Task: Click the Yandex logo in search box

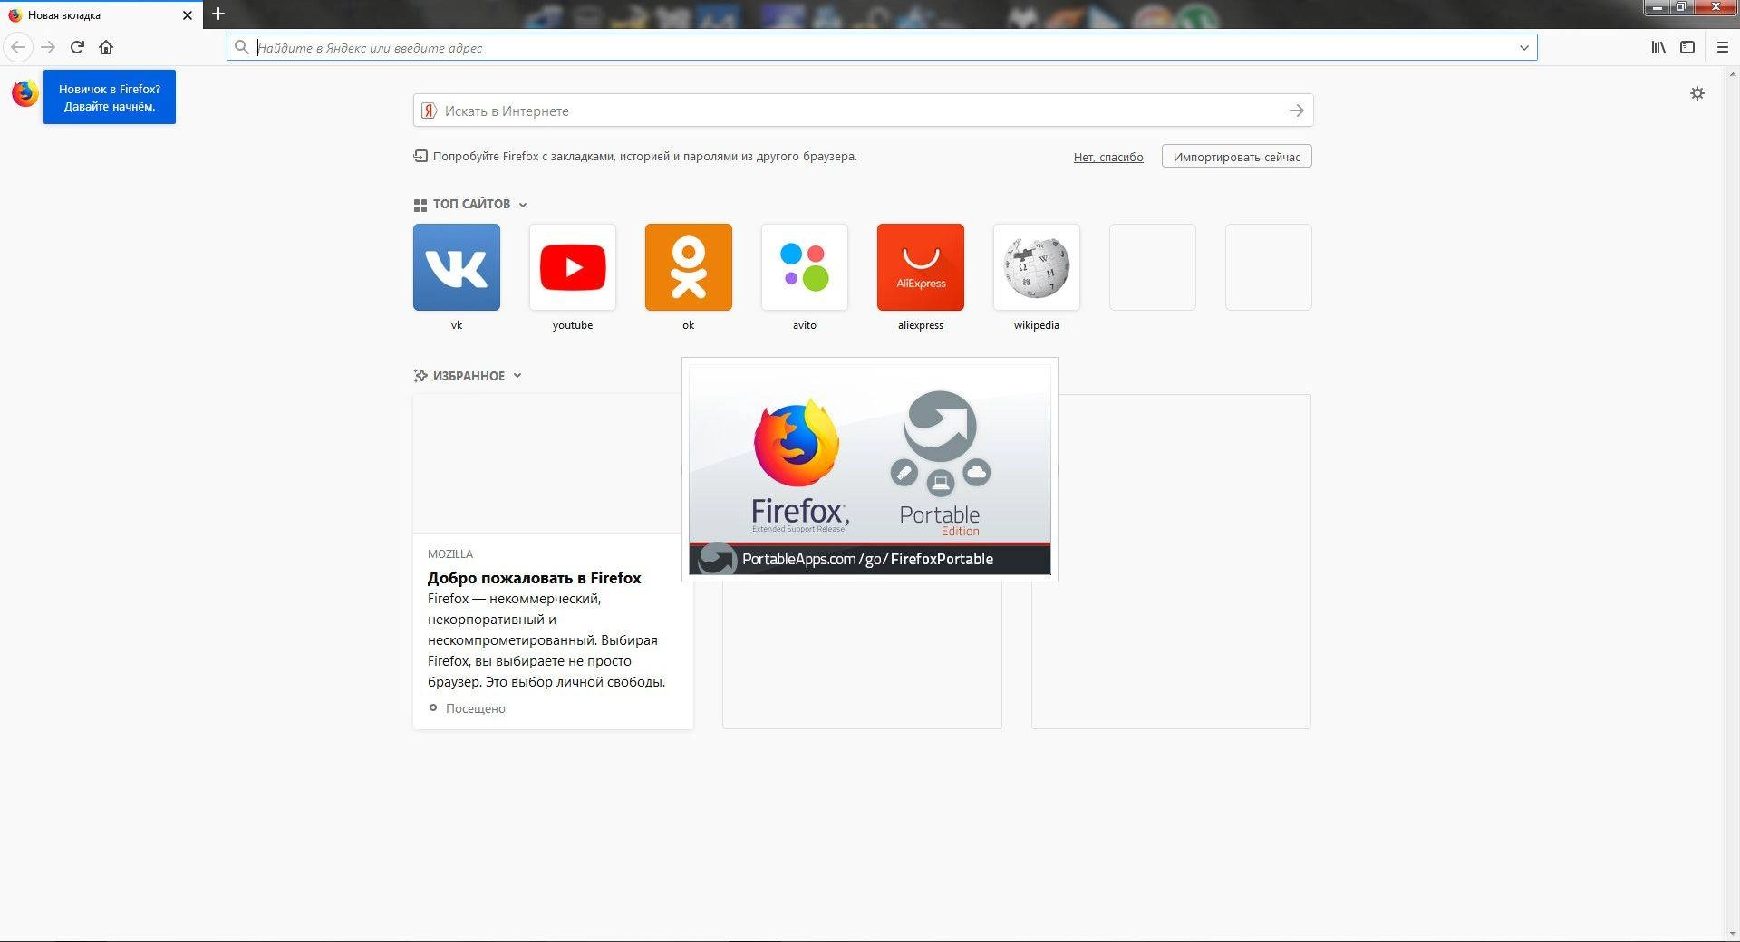Action: (x=430, y=111)
